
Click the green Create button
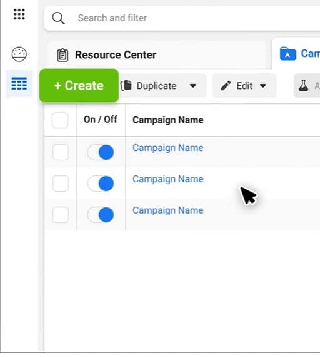(79, 86)
